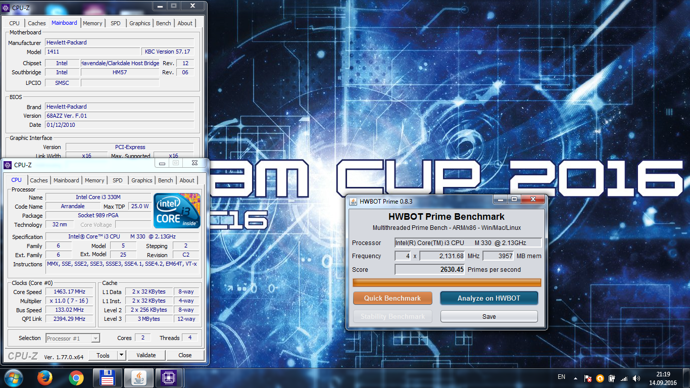
Task: Open the floppy disk taskbar icon
Action: coord(108,377)
